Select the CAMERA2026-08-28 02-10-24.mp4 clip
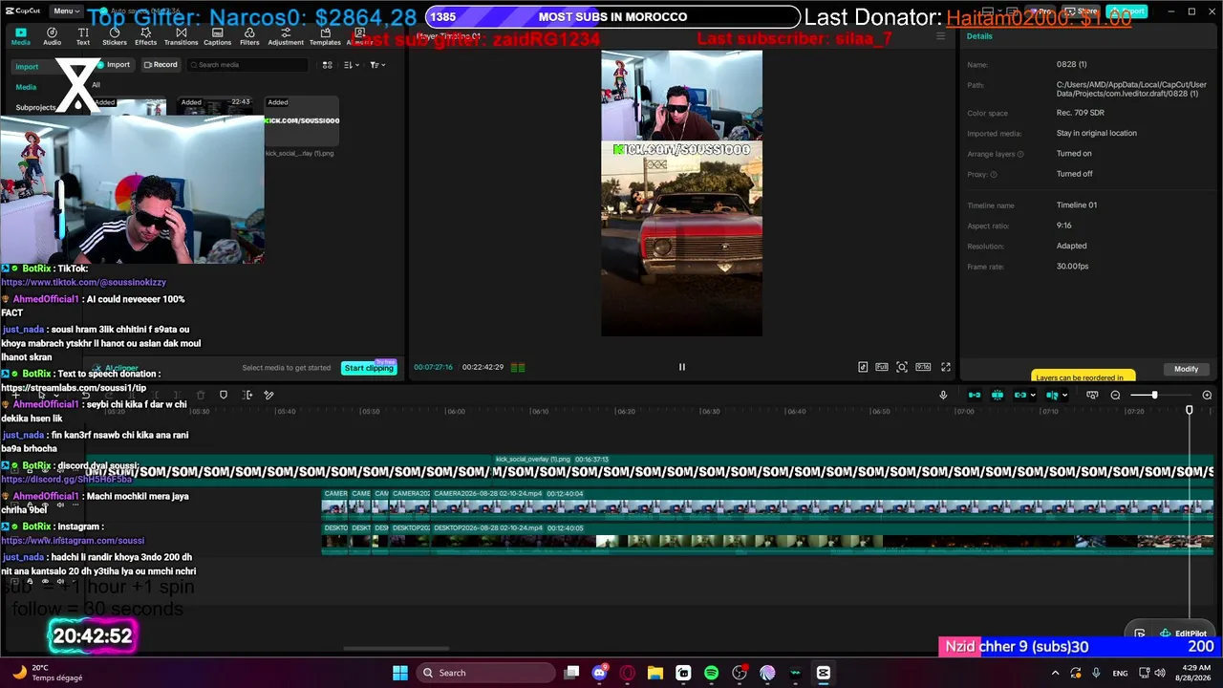Screen dimensions: 1223x688 pyautogui.click(x=823, y=505)
